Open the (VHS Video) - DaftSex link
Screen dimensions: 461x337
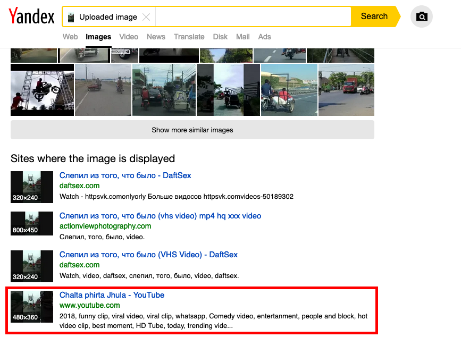point(148,255)
